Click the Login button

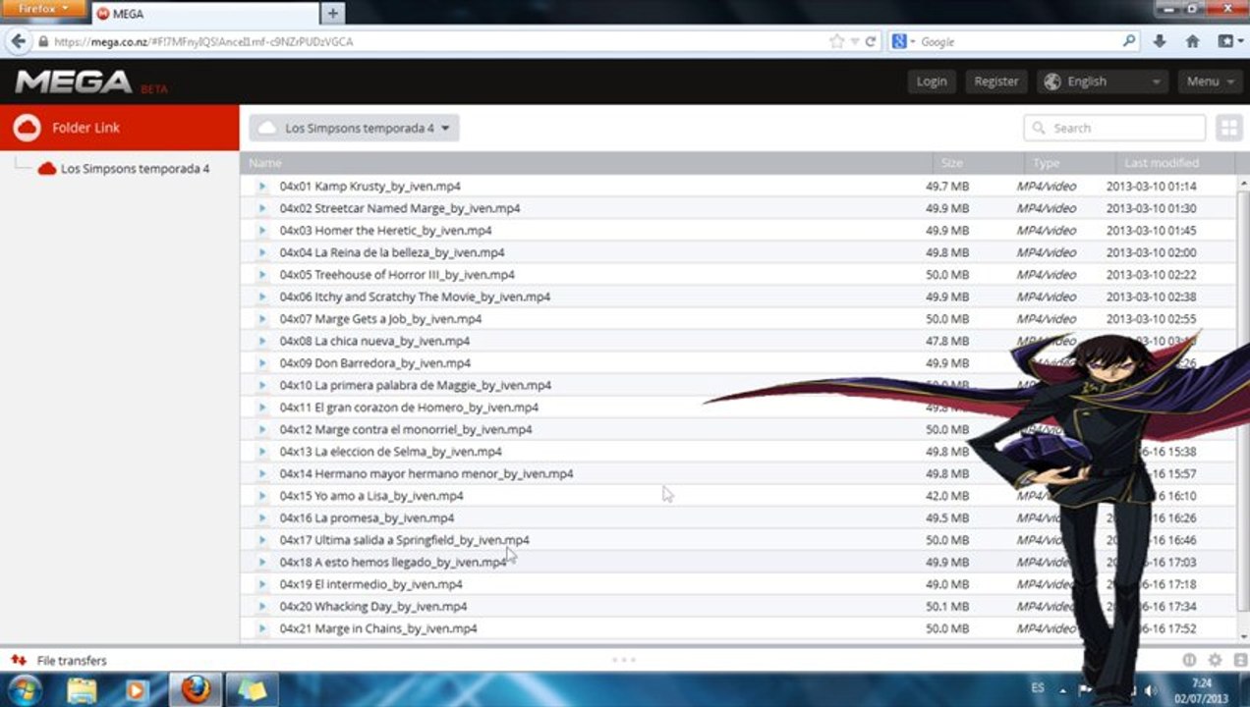(x=932, y=82)
